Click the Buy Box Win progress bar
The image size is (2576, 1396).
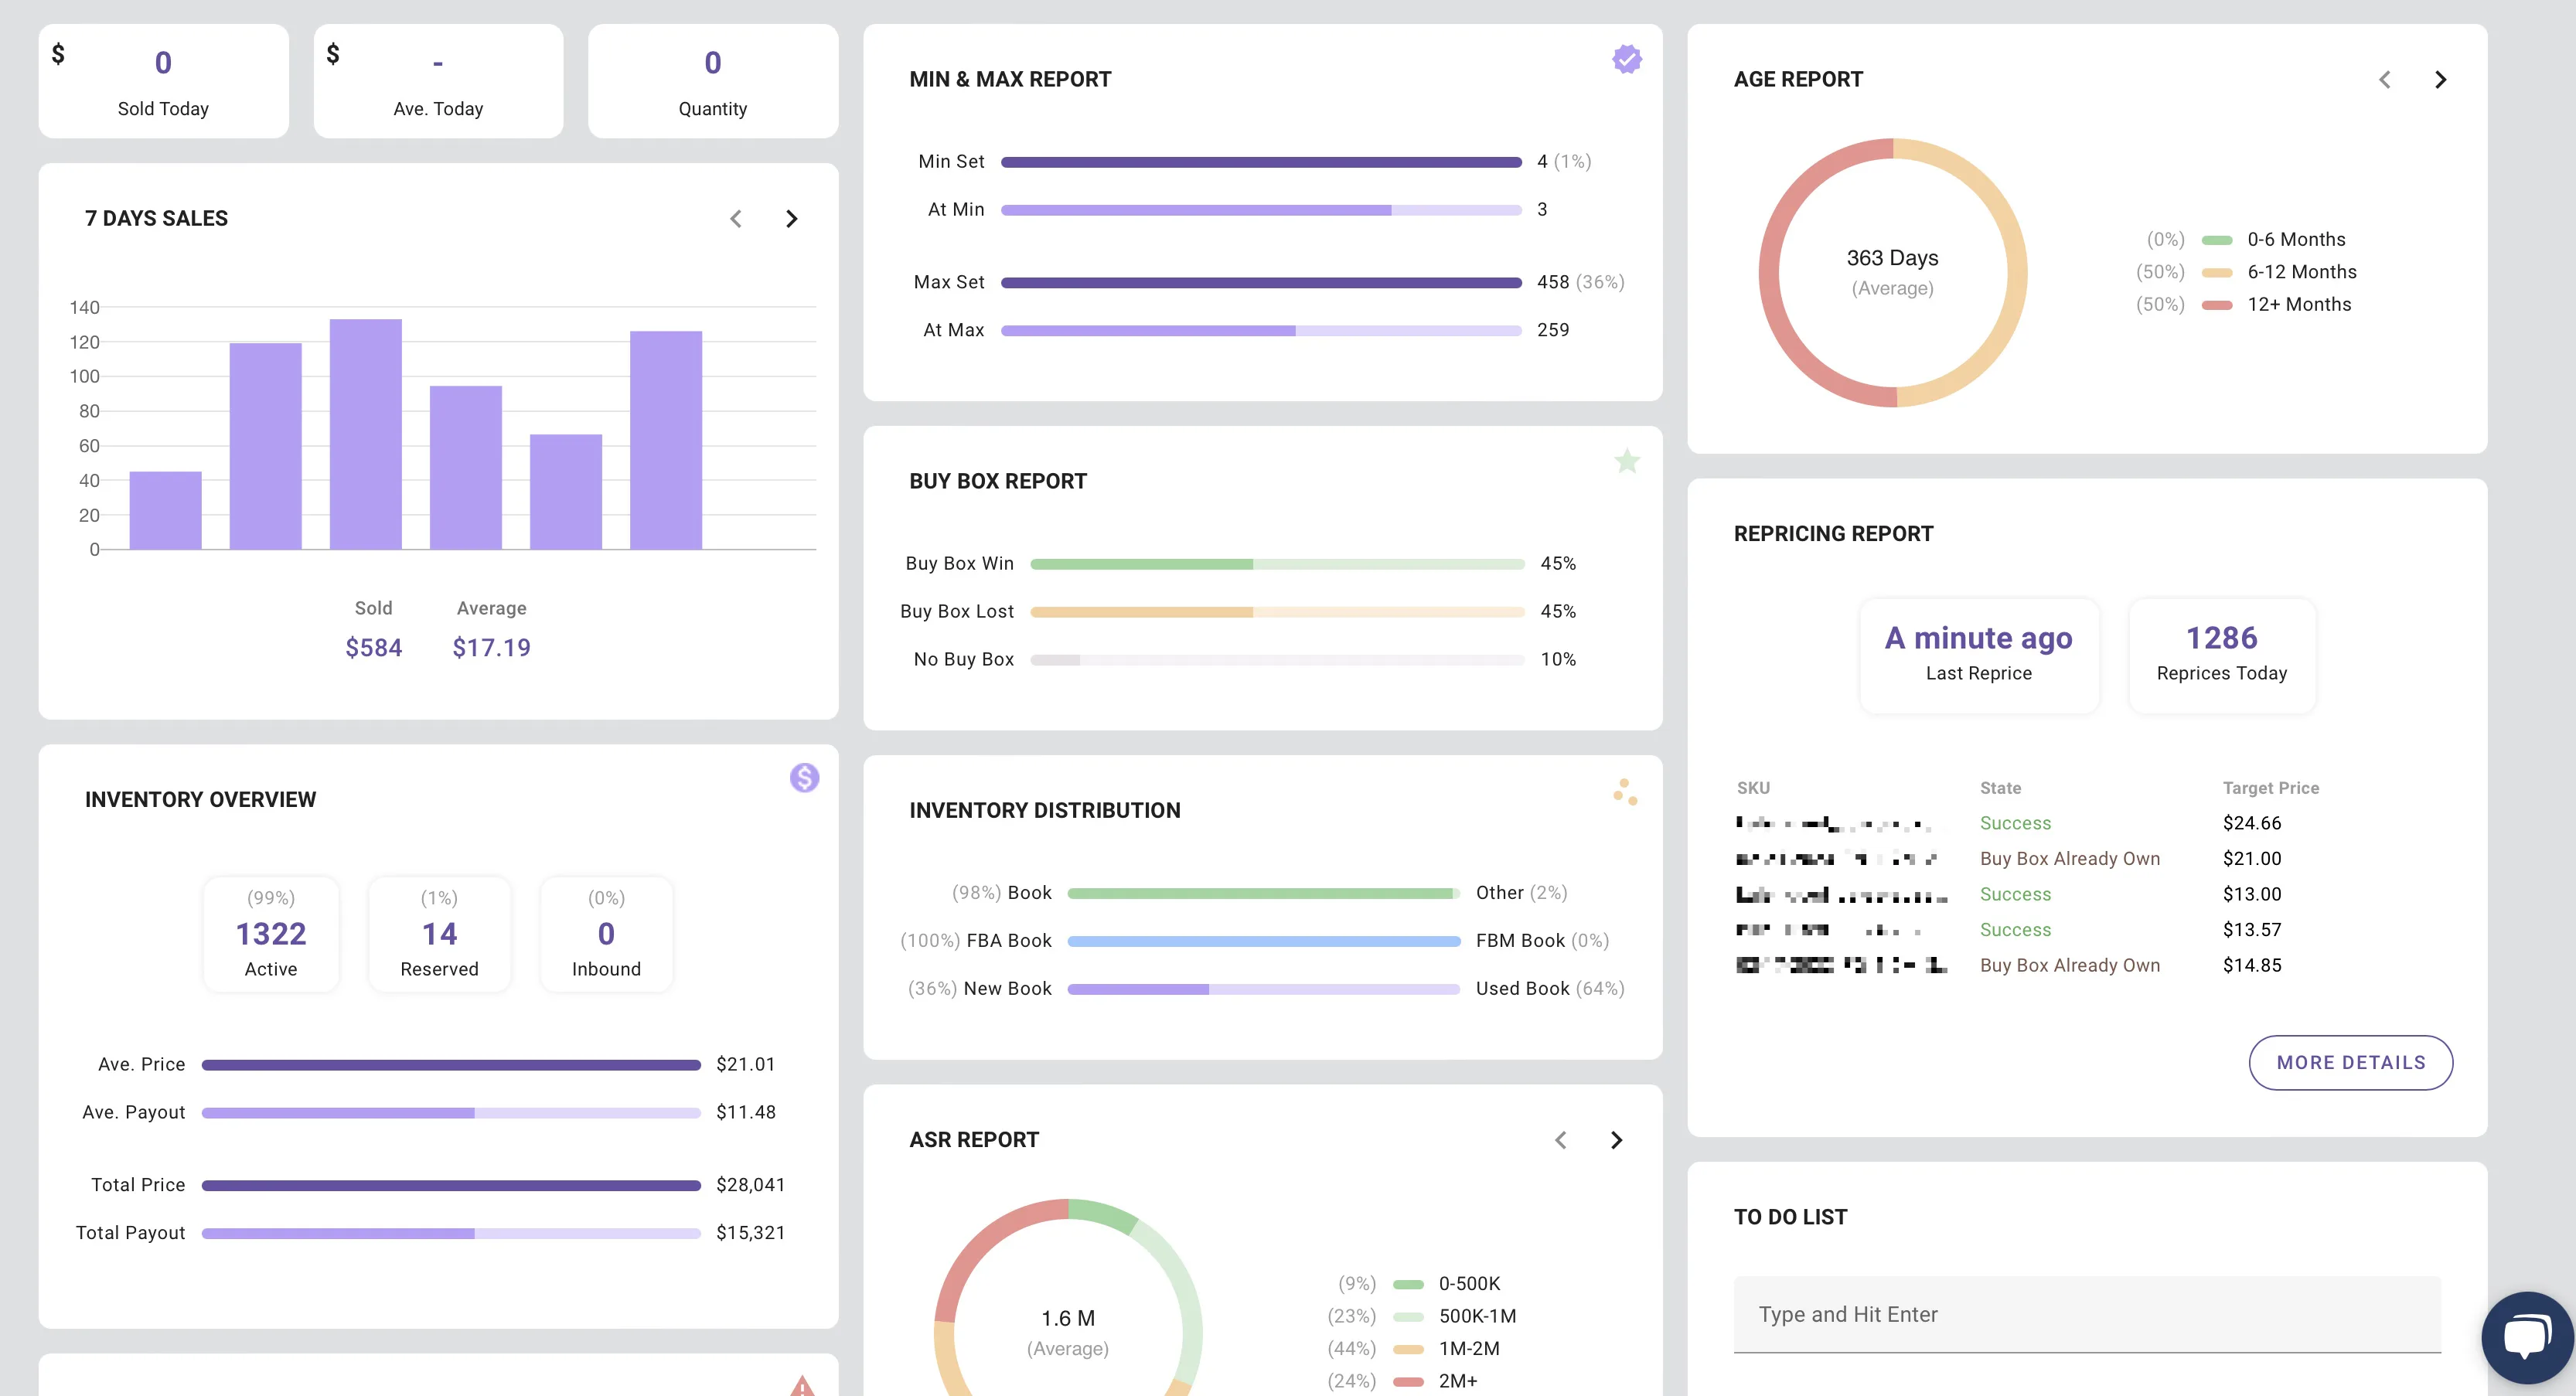pyautogui.click(x=1278, y=563)
